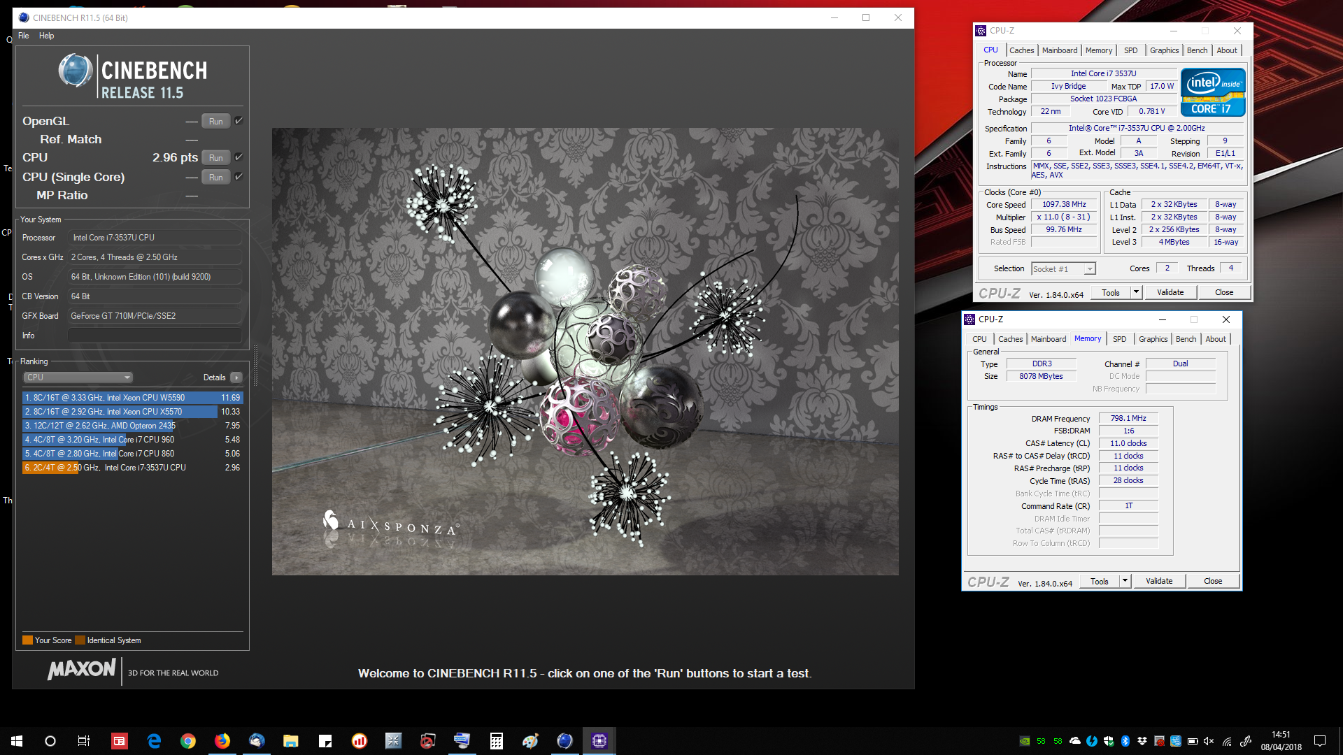Run the CPU Single Core benchmark
This screenshot has width=1343, height=755.
coord(215,178)
